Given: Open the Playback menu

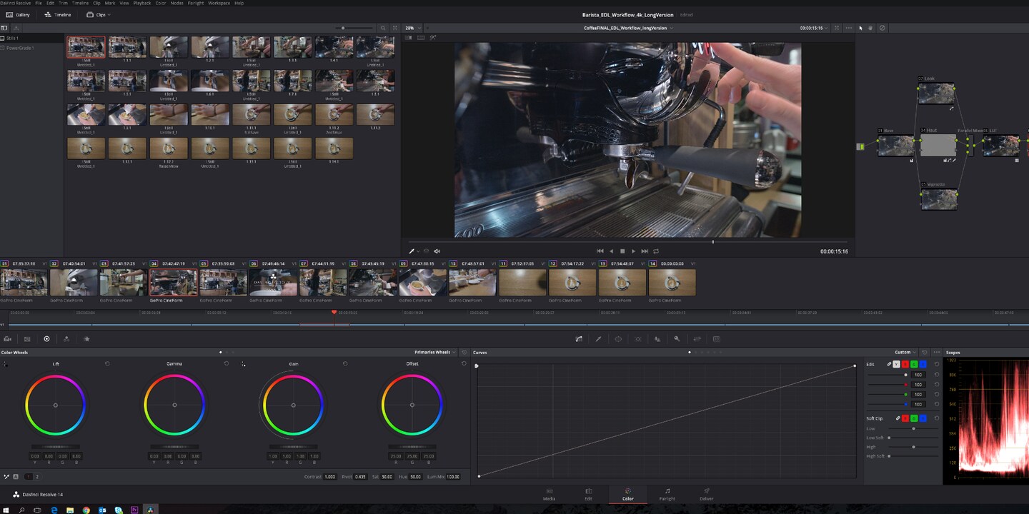Looking at the screenshot, I should [x=141, y=3].
